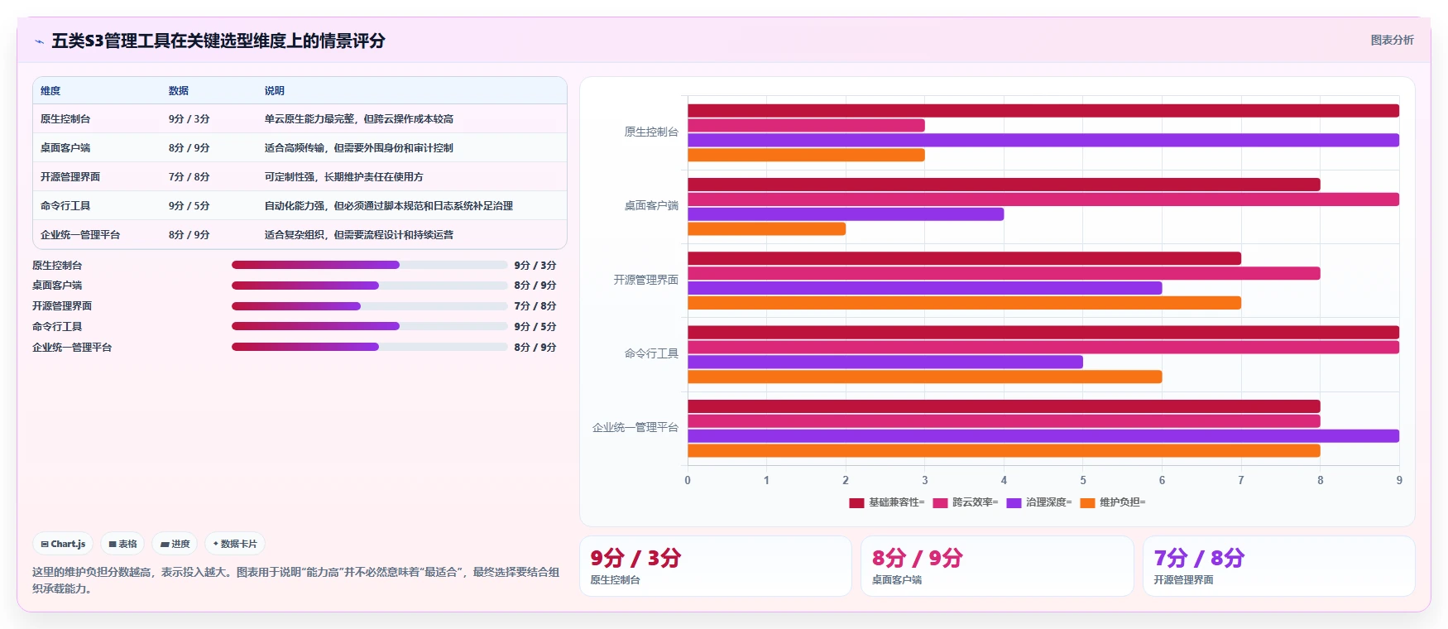Click the purple 治理深度 bar for 开源管理界面

point(925,288)
